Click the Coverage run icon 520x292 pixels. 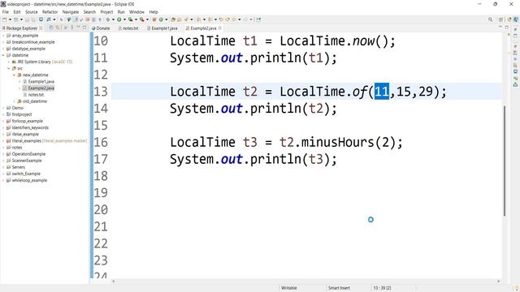point(130,19)
